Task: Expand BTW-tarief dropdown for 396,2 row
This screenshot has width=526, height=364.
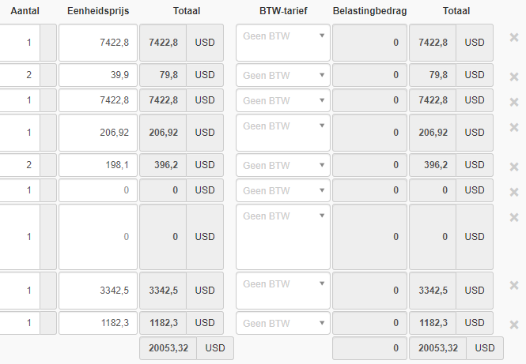Action: coord(282,165)
